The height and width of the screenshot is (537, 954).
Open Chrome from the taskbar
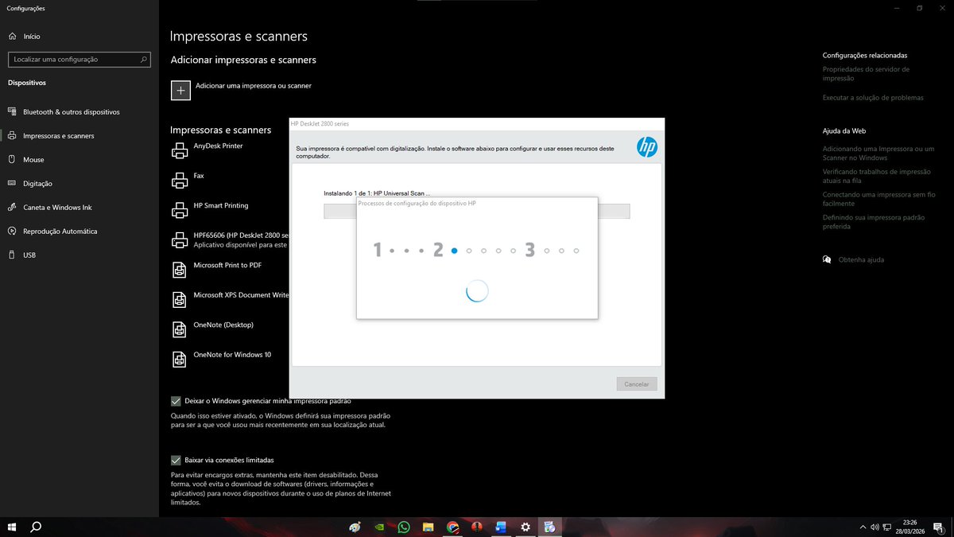pos(452,527)
